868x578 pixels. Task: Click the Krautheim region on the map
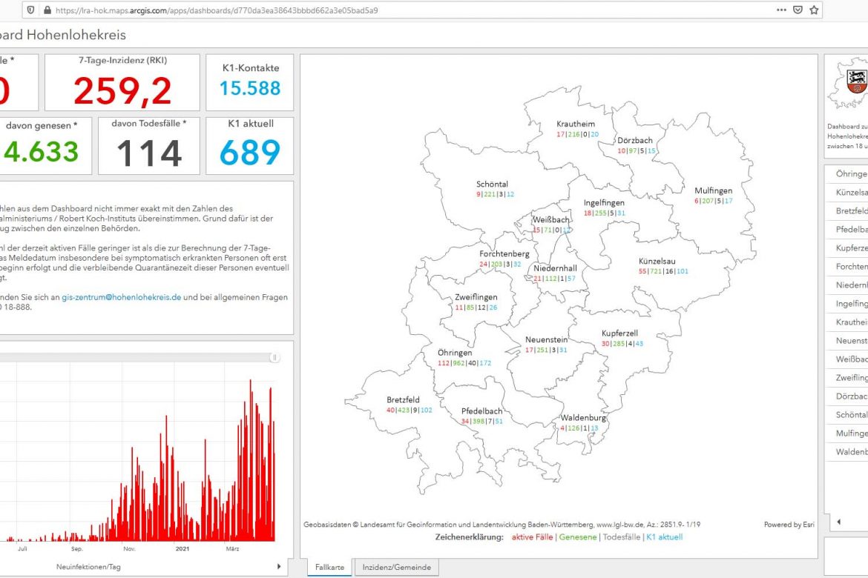pyautogui.click(x=576, y=124)
